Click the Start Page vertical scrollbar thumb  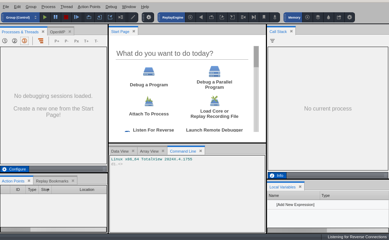click(256, 57)
